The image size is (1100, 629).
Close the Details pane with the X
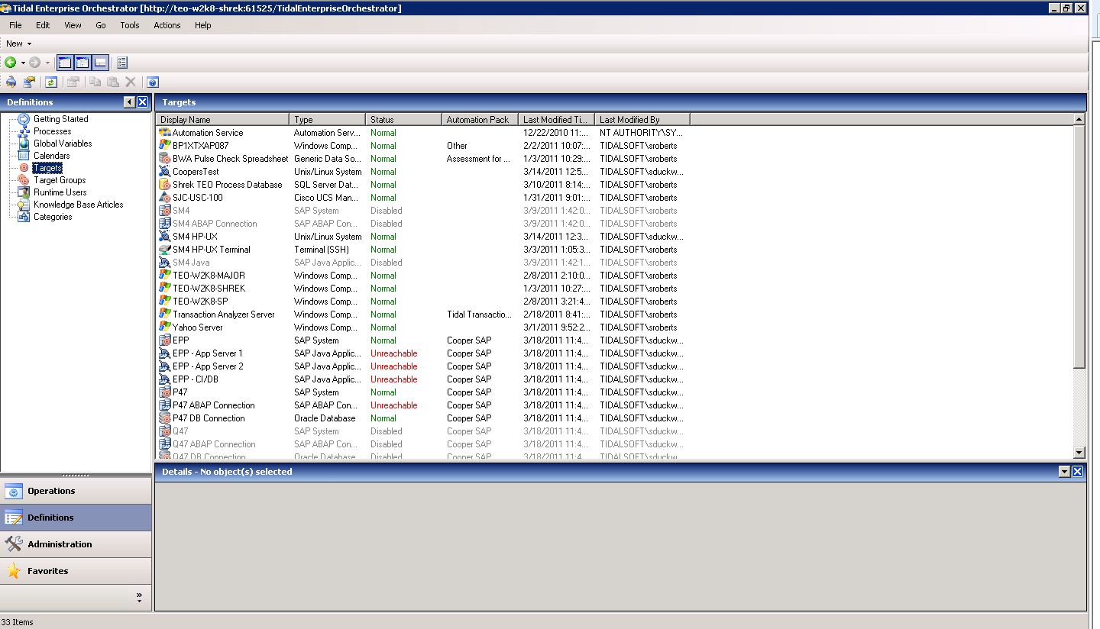pyautogui.click(x=1077, y=472)
